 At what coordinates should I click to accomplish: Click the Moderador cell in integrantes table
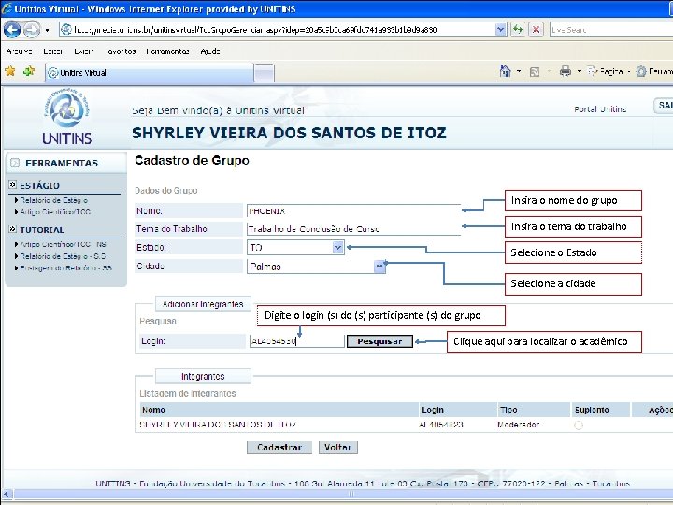pyautogui.click(x=518, y=425)
